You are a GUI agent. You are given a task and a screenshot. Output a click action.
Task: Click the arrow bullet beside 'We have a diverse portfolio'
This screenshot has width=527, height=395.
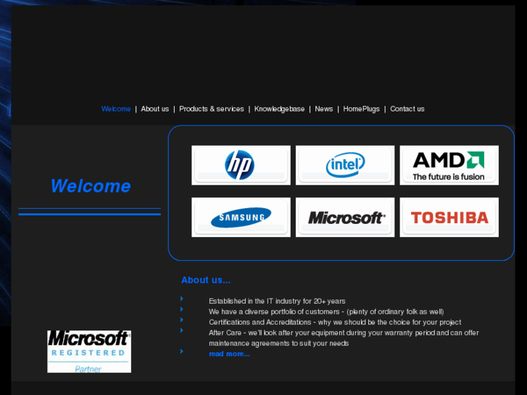tap(181, 309)
